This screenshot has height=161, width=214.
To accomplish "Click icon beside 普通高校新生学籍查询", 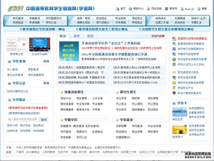I will click(x=174, y=44).
